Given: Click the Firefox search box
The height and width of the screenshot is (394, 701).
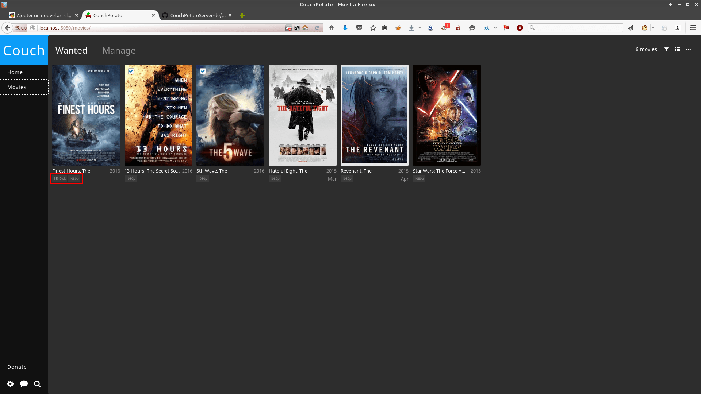Looking at the screenshot, I should [x=575, y=28].
